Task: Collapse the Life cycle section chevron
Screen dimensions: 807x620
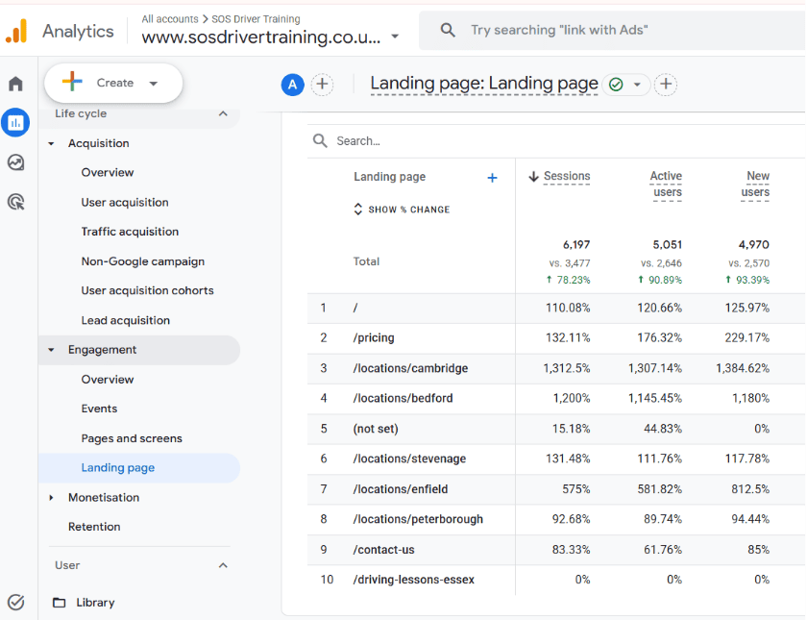Action: 223,113
